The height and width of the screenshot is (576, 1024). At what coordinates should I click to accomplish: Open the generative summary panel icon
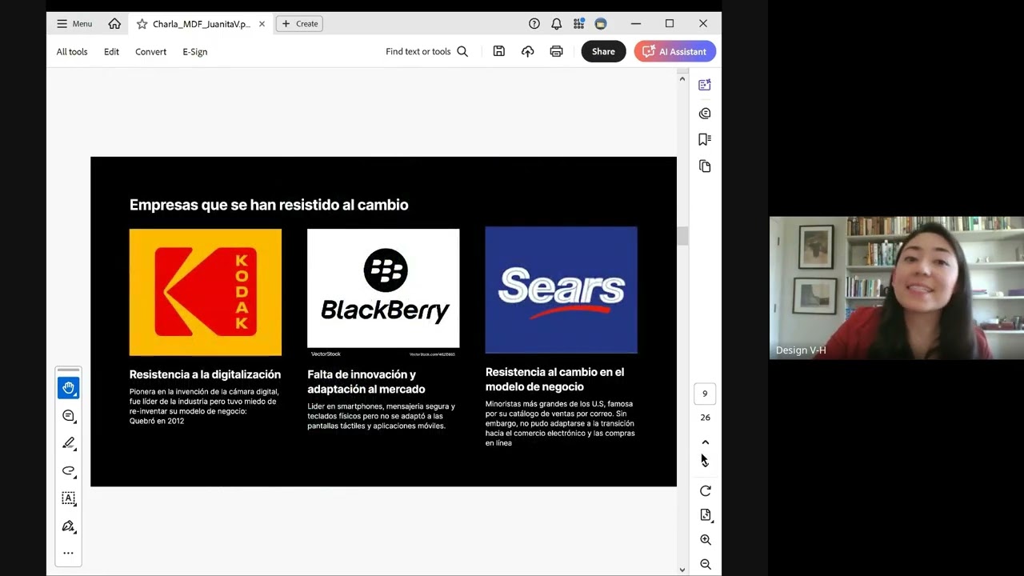[x=705, y=85]
